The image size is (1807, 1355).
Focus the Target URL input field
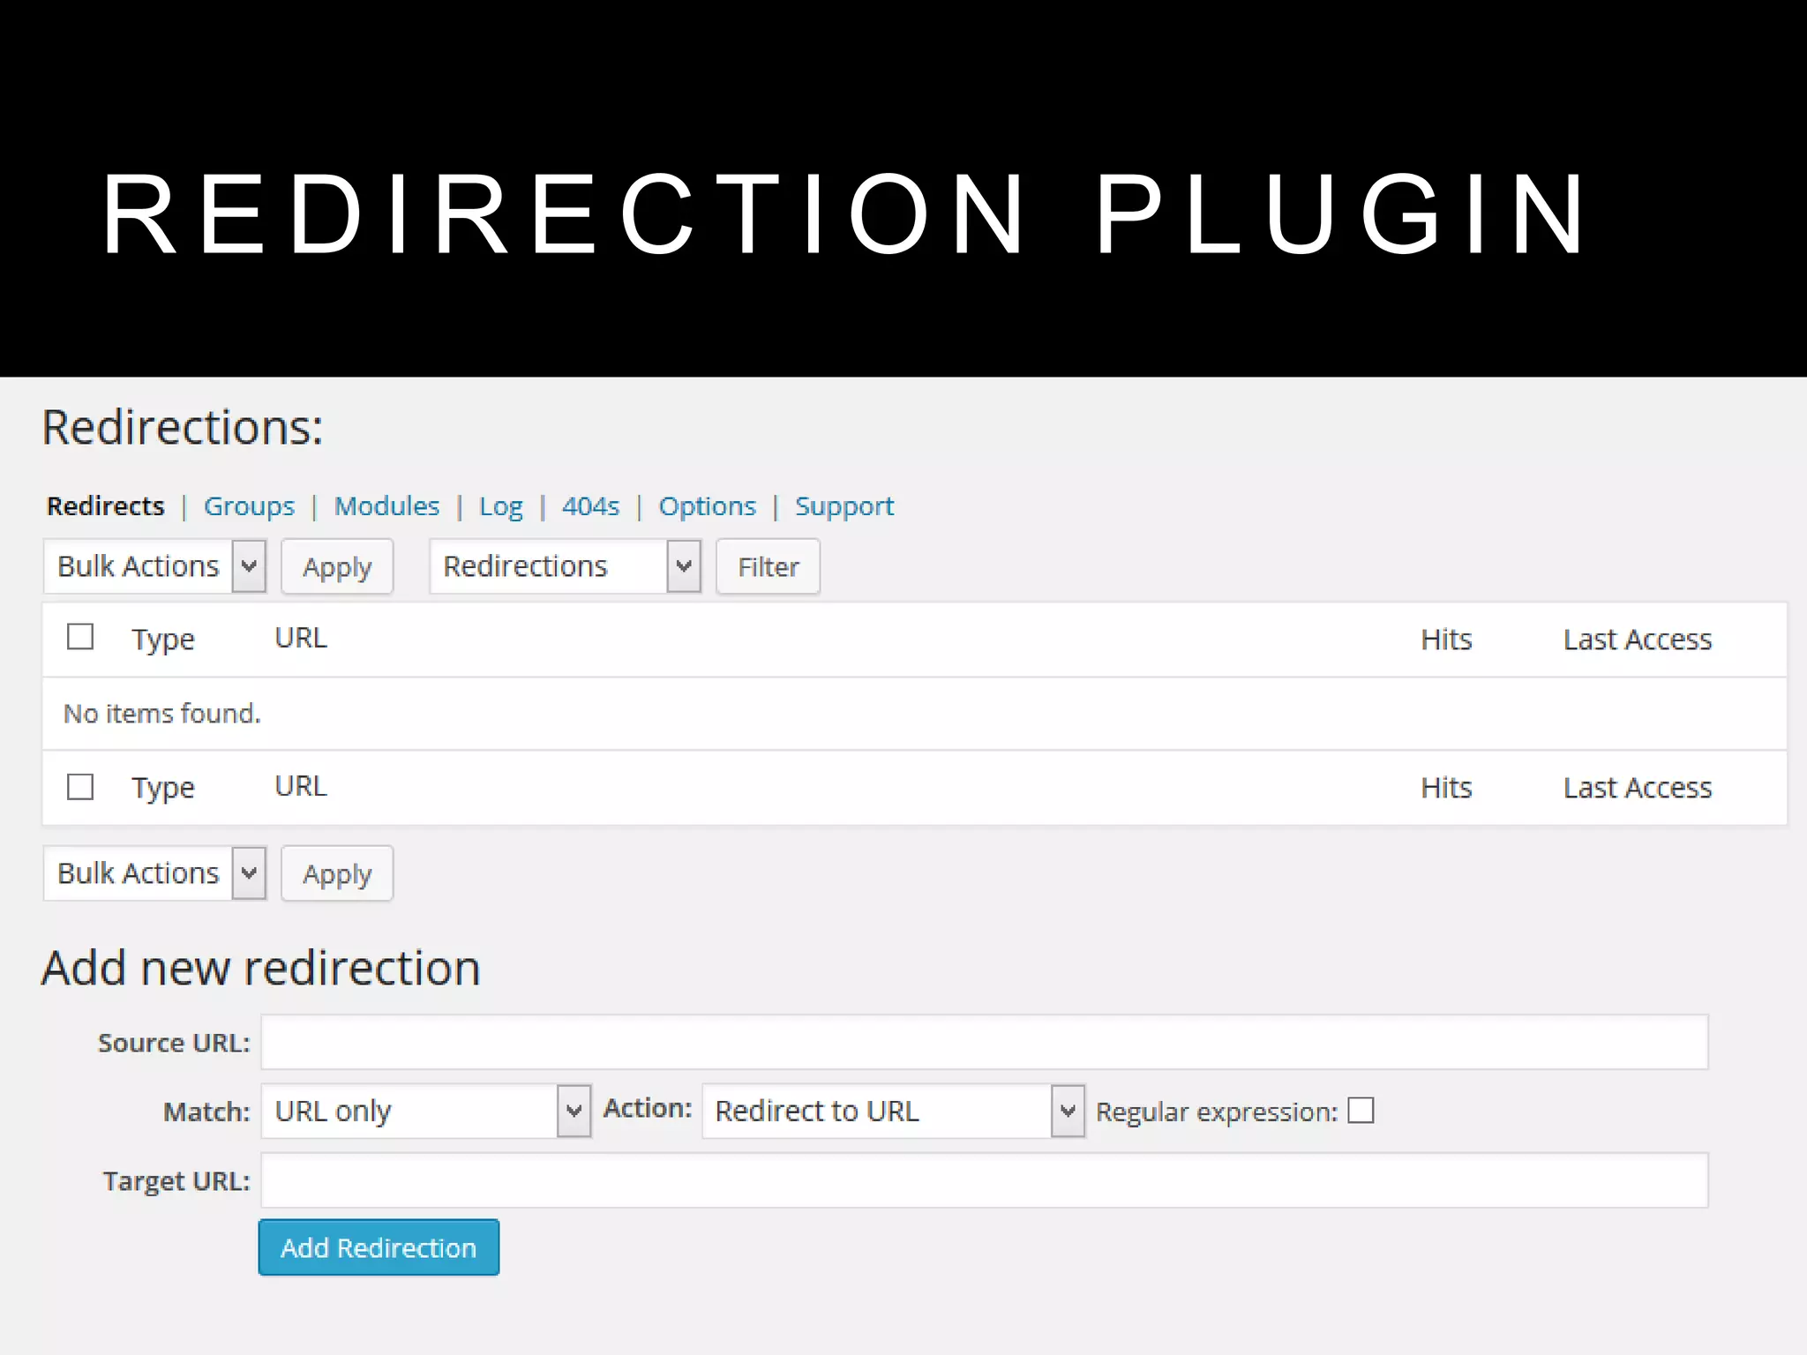point(984,1180)
